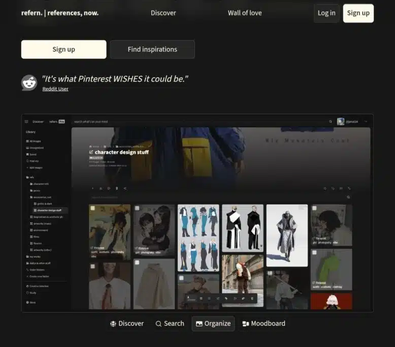This screenshot has height=347, width=395.
Task: Open the user account dropdown chevron
Action: (366, 122)
